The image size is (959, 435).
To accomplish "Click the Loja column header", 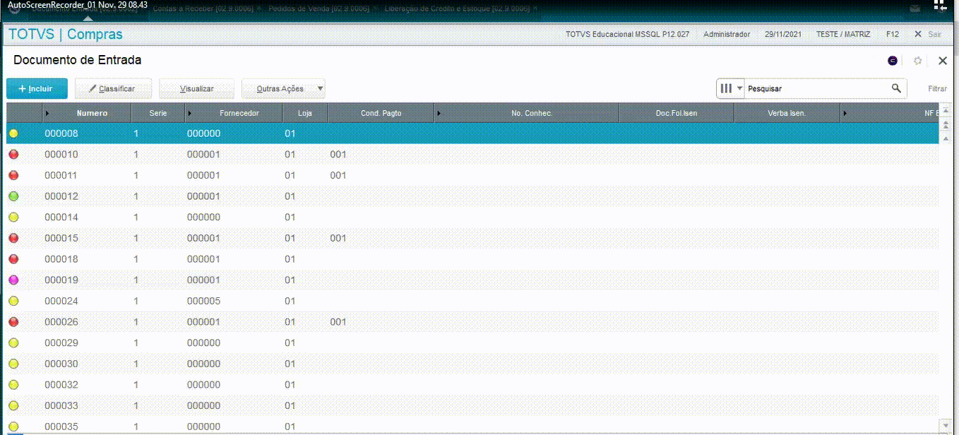I will pos(305,113).
